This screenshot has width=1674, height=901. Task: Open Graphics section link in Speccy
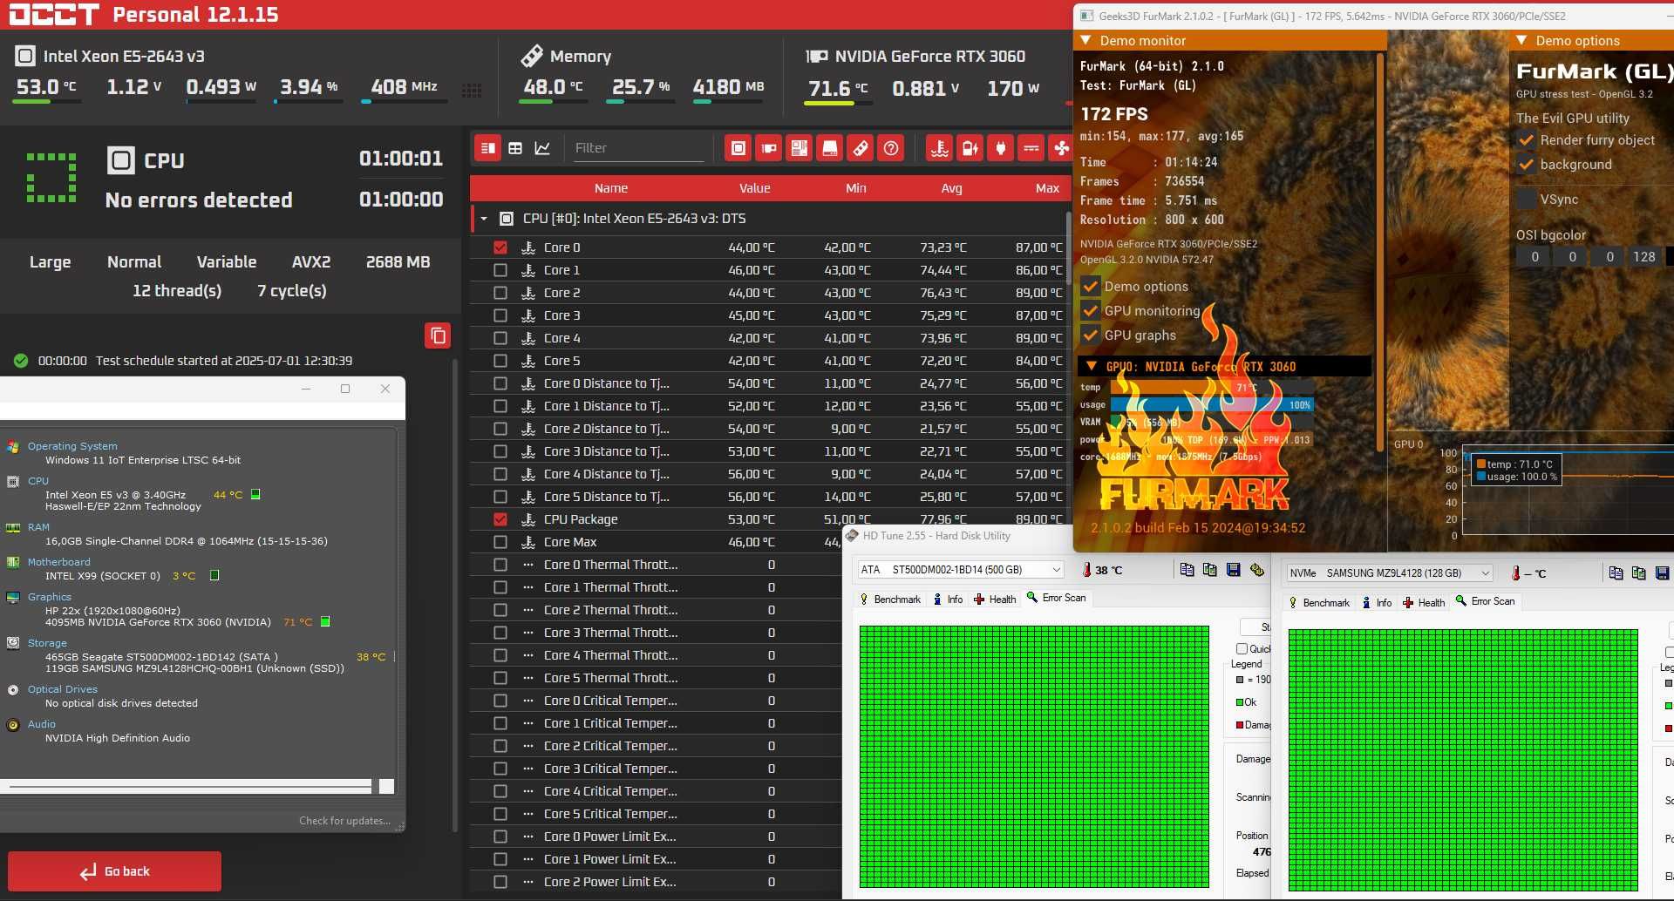(x=49, y=597)
